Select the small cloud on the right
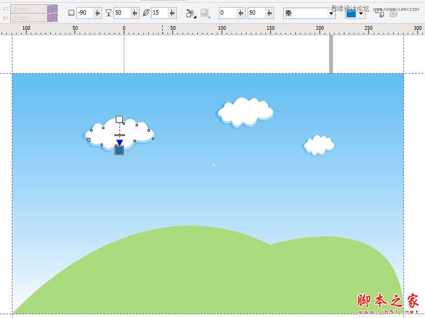This screenshot has width=425, height=318. (x=319, y=145)
